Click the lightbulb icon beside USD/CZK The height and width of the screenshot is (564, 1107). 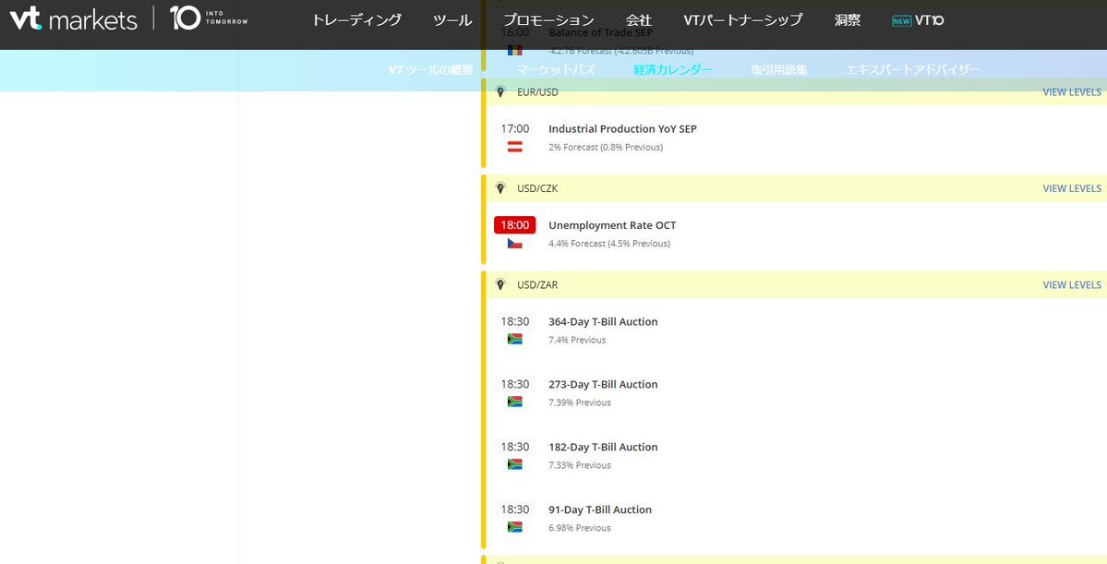coord(500,188)
